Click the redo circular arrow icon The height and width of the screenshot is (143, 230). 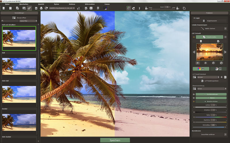click(x=134, y=8)
